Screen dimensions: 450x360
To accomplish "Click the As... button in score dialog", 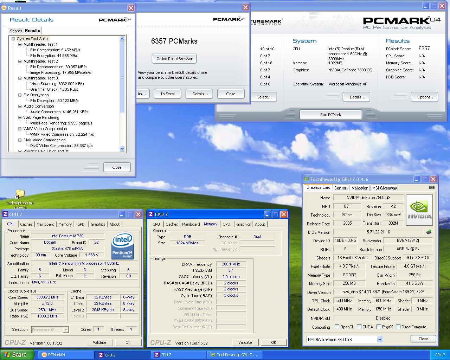I will tap(142, 94).
